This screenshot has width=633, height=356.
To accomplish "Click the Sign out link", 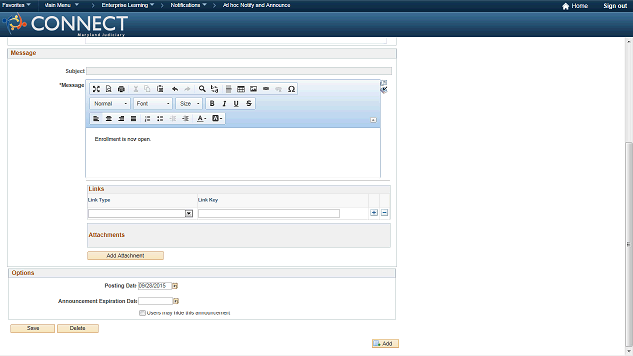I will 615,6.
